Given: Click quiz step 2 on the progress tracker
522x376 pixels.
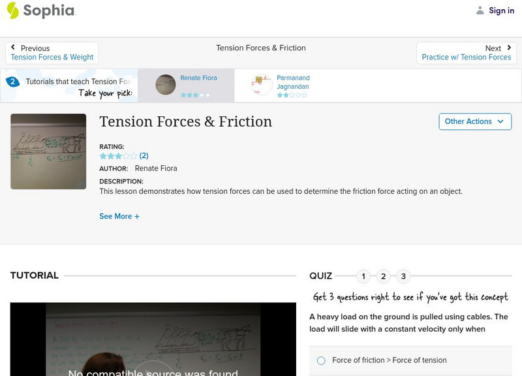Looking at the screenshot, I should (382, 276).
